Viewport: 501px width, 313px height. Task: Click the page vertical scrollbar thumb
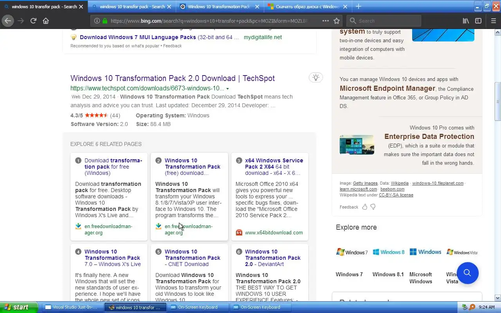tap(497, 101)
